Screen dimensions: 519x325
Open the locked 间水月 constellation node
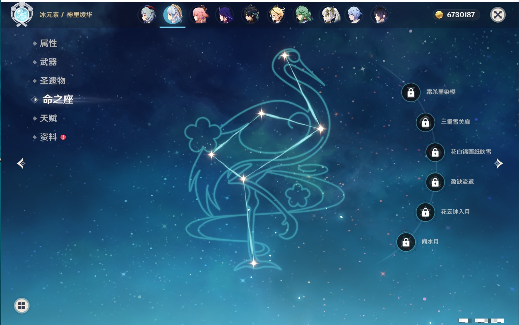click(x=406, y=242)
